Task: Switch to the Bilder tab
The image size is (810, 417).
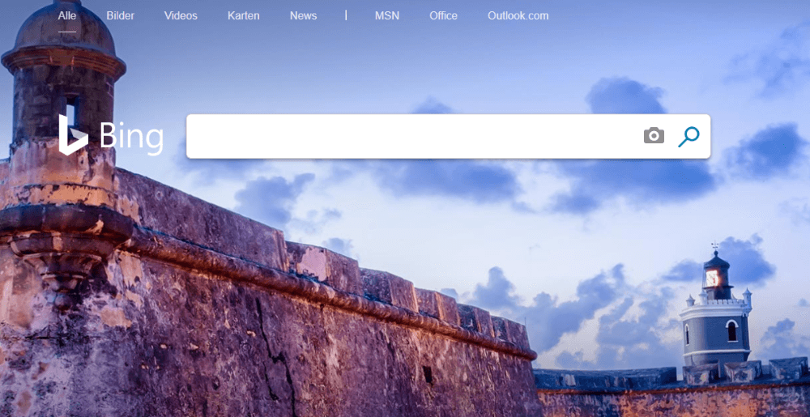Action: pos(121,15)
